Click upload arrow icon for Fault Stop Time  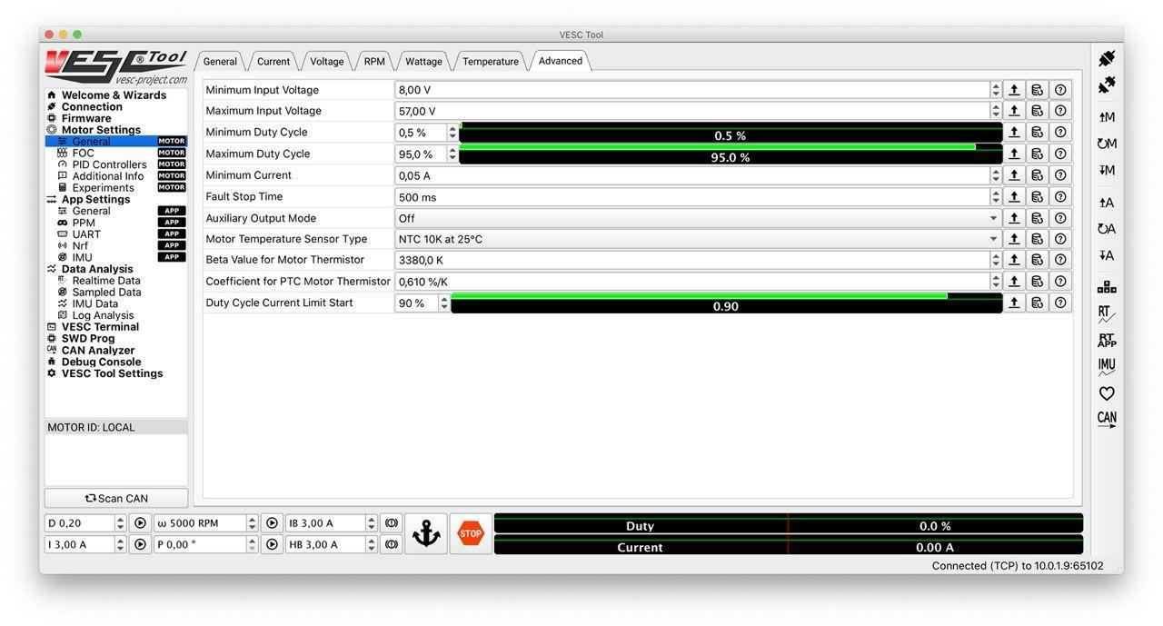coord(1014,196)
